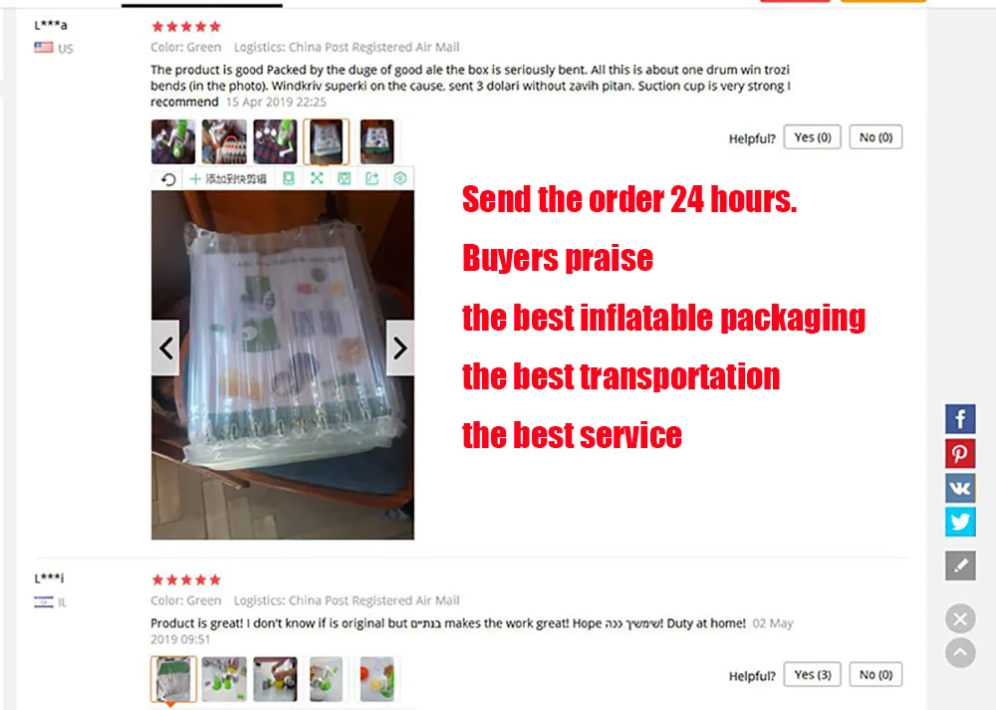Share on Twitter

point(960,522)
